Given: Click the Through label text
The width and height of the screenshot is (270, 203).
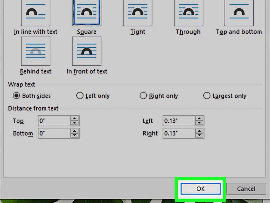Looking at the screenshot, I should click(x=188, y=32).
